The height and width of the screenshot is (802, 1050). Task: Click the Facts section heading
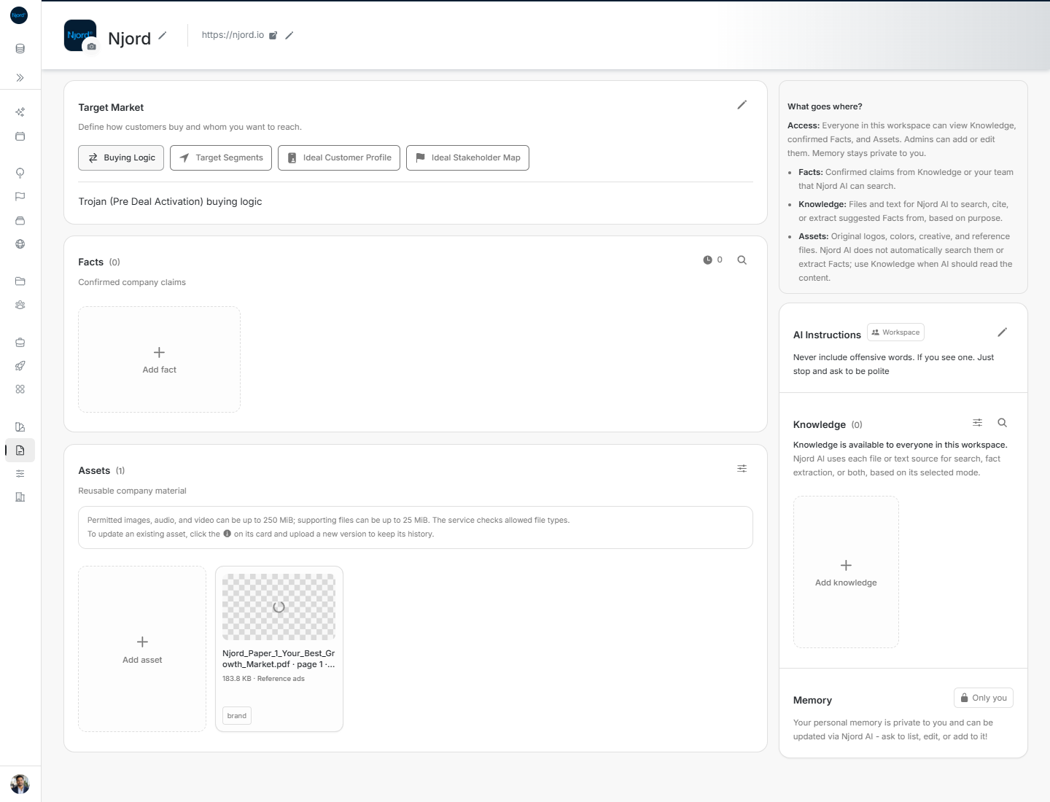tap(91, 262)
